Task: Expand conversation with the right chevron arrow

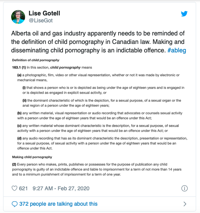Action: 185,204
